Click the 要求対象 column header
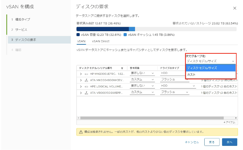The height and width of the screenshot is (150, 243). coord(134,68)
